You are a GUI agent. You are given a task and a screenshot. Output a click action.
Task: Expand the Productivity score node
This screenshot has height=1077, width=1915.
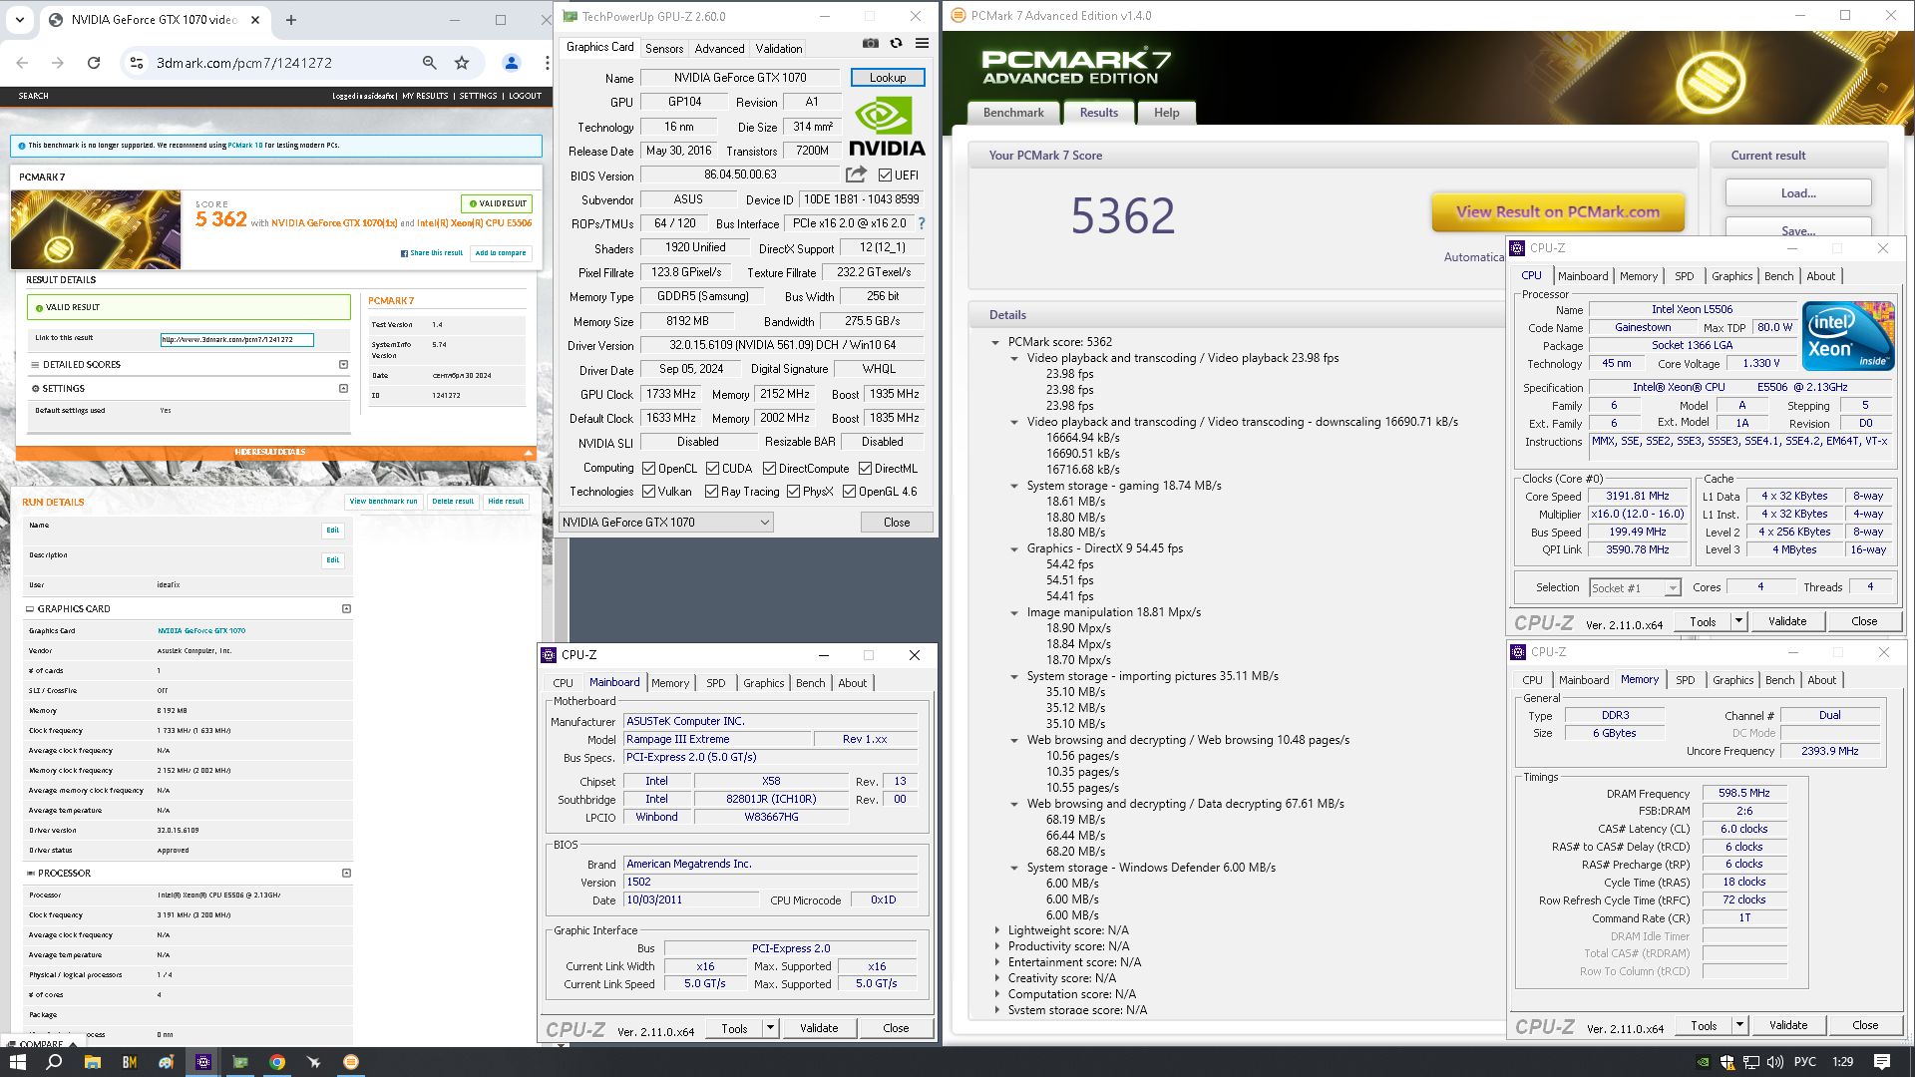coord(997,946)
